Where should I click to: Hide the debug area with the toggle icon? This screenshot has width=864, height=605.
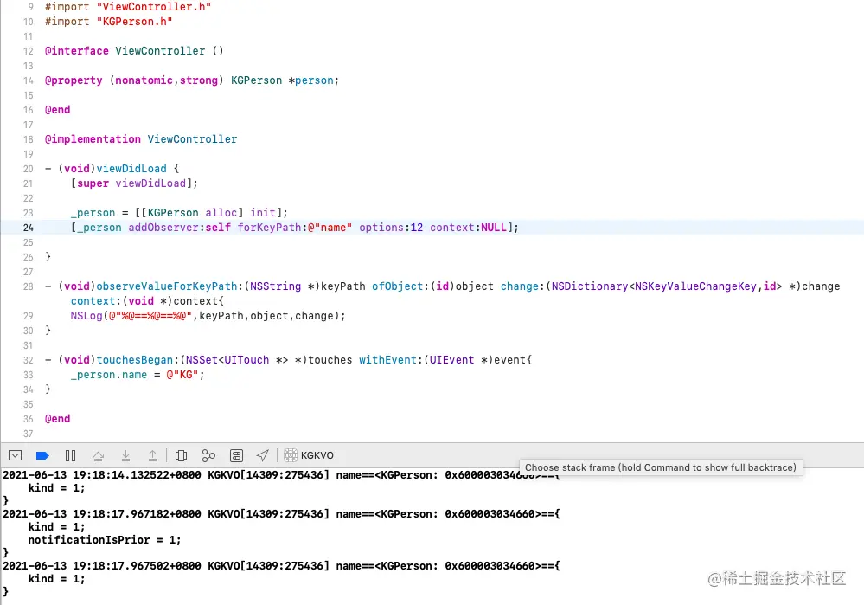(x=15, y=455)
